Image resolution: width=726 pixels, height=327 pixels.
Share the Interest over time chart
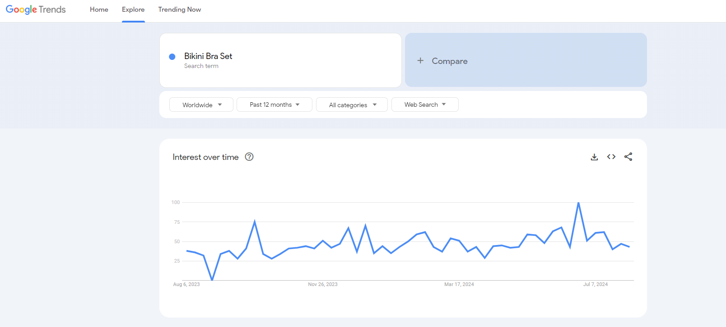click(x=628, y=157)
